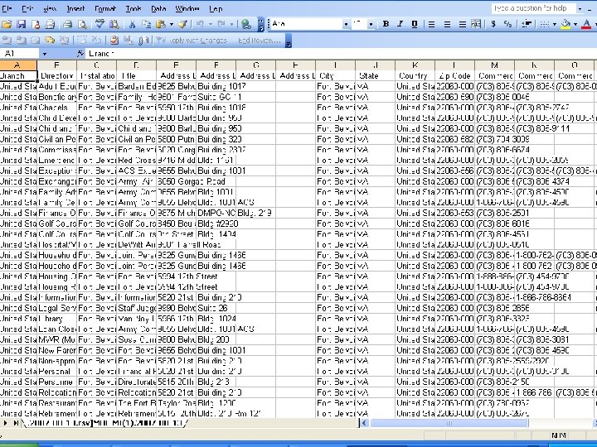The image size is (597, 447).
Task: Click the indent icon next to Percent
Action: tap(527, 24)
